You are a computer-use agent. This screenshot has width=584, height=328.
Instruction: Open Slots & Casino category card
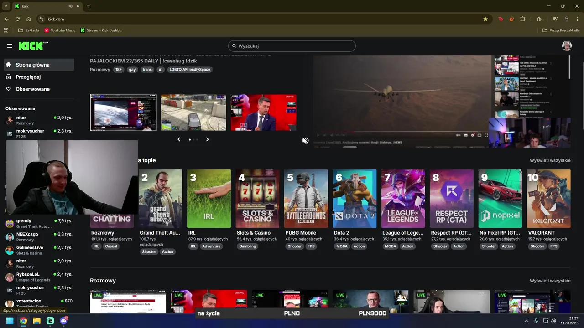click(257, 199)
